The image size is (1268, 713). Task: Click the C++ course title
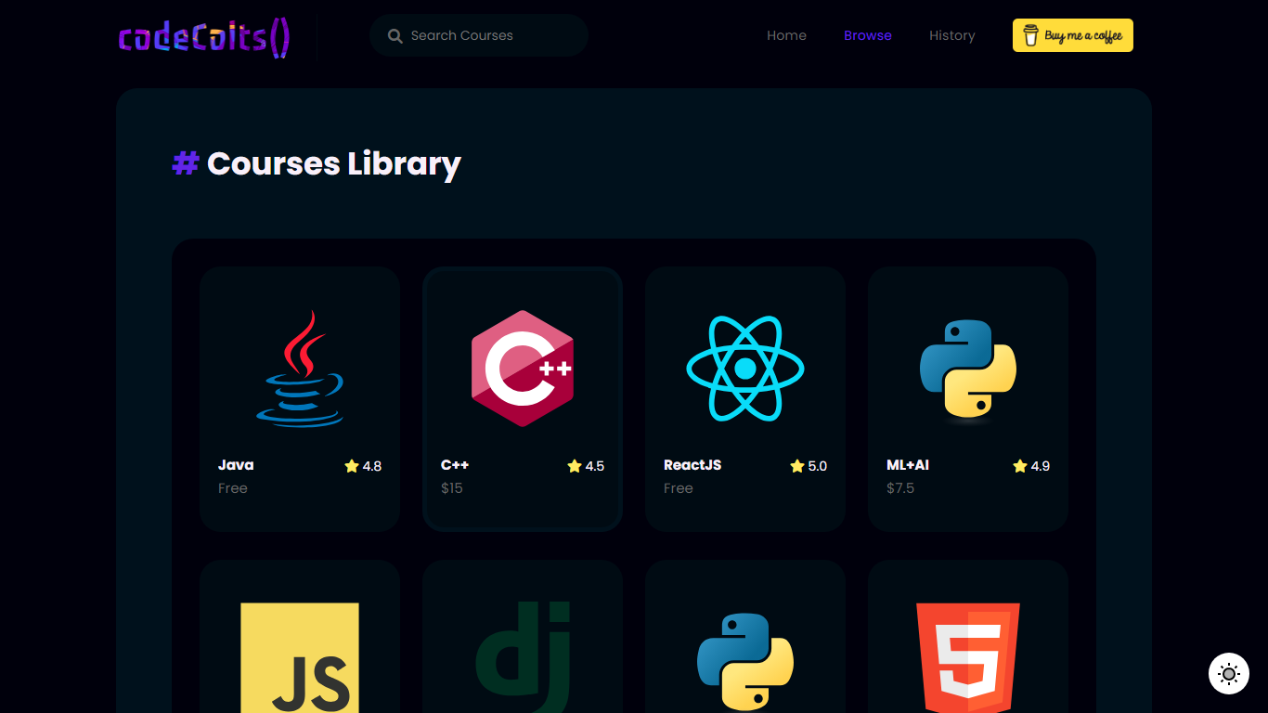click(455, 465)
